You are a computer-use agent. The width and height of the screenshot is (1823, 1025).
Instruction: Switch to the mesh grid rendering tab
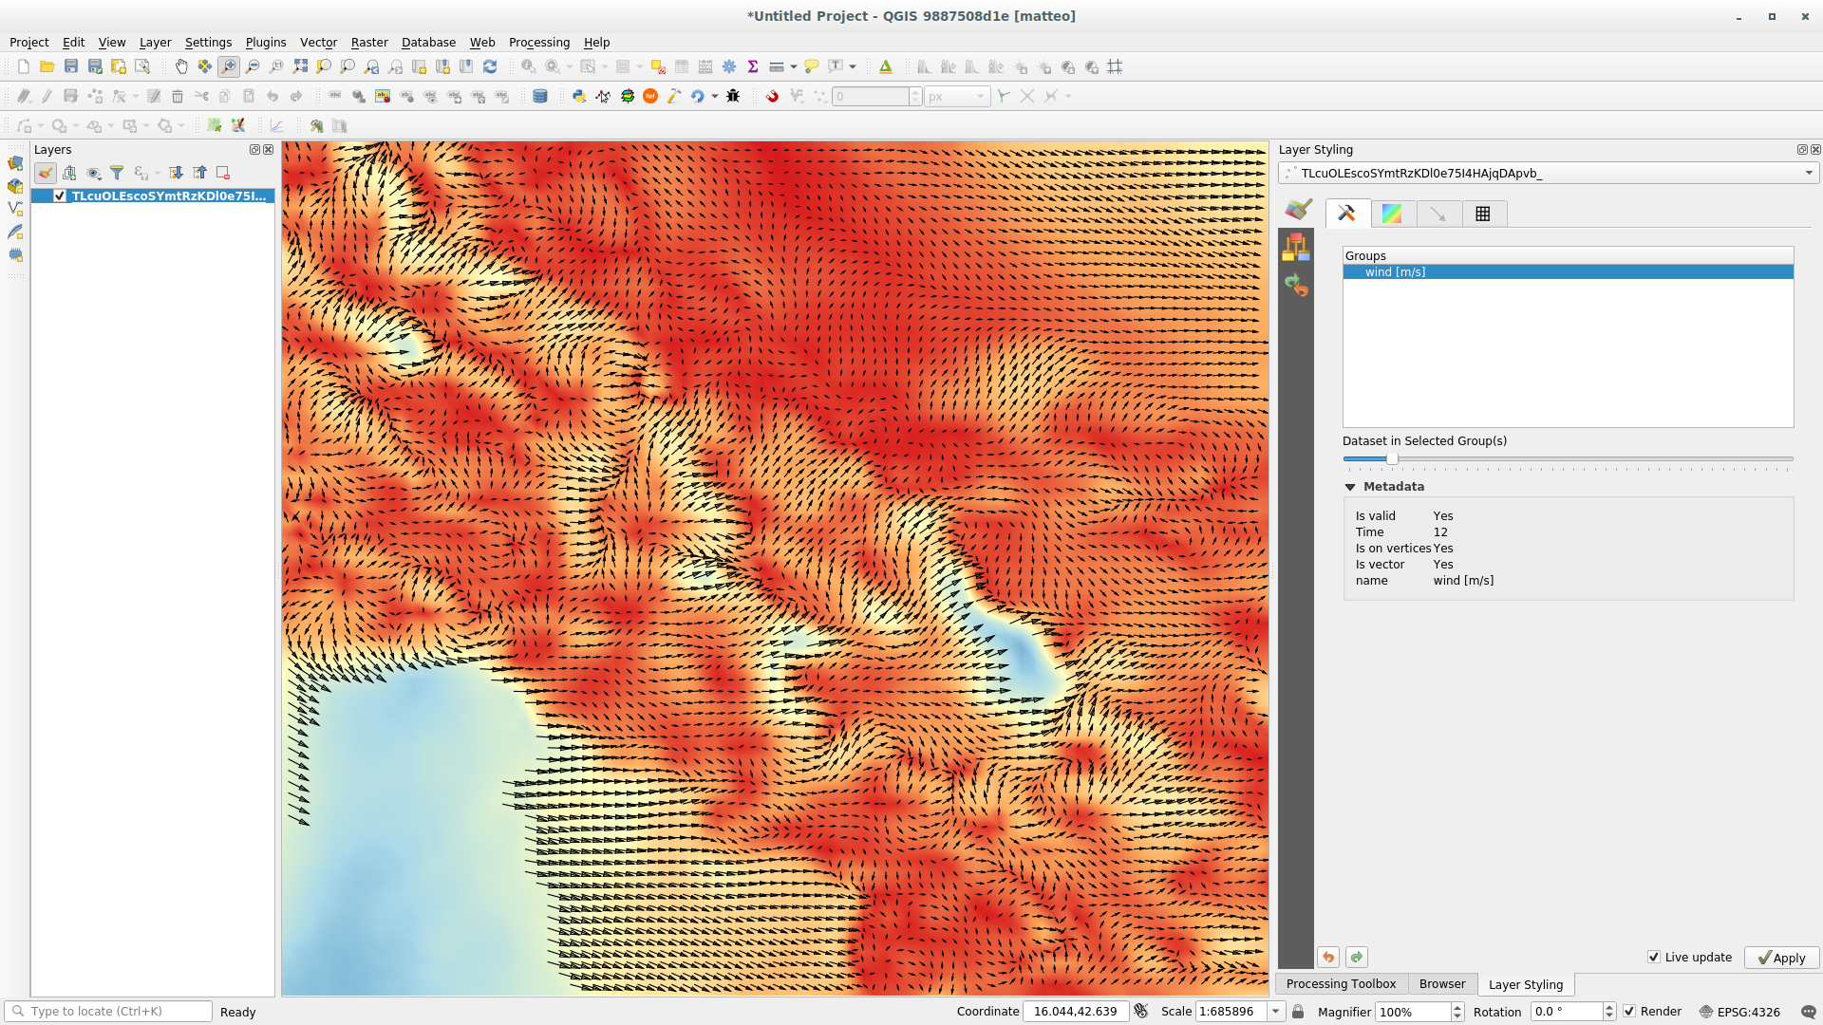pos(1483,214)
